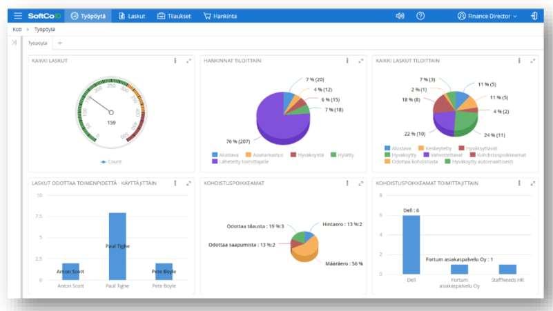Click the announcements megaphone icon
The image size is (553, 311).
(x=400, y=16)
